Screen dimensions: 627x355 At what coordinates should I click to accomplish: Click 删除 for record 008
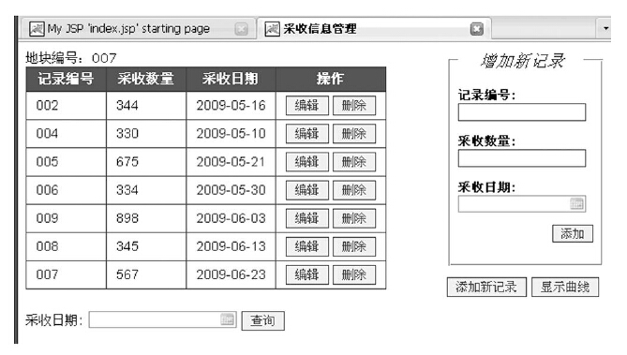354,246
